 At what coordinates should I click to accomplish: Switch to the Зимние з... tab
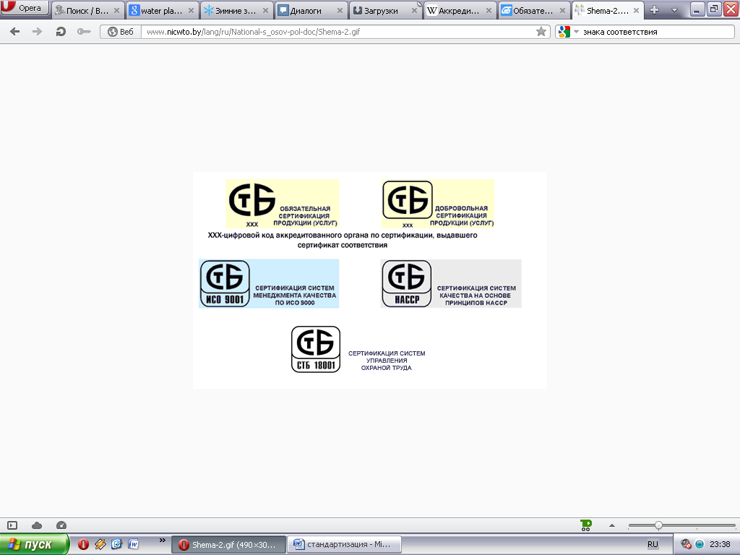pos(236,10)
